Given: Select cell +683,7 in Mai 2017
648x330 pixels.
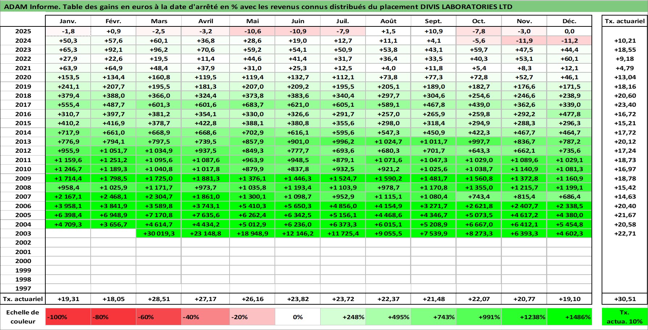Looking at the screenshot, I should tap(252, 105).
